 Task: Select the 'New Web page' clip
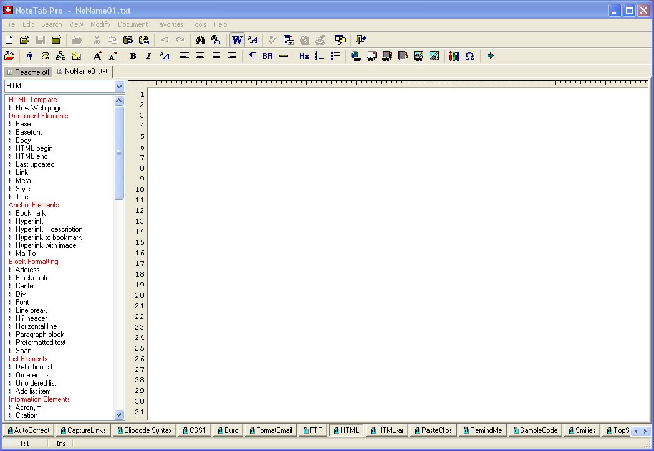point(39,108)
